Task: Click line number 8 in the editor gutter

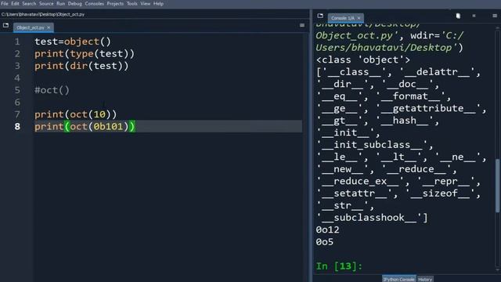Action: click(x=17, y=127)
